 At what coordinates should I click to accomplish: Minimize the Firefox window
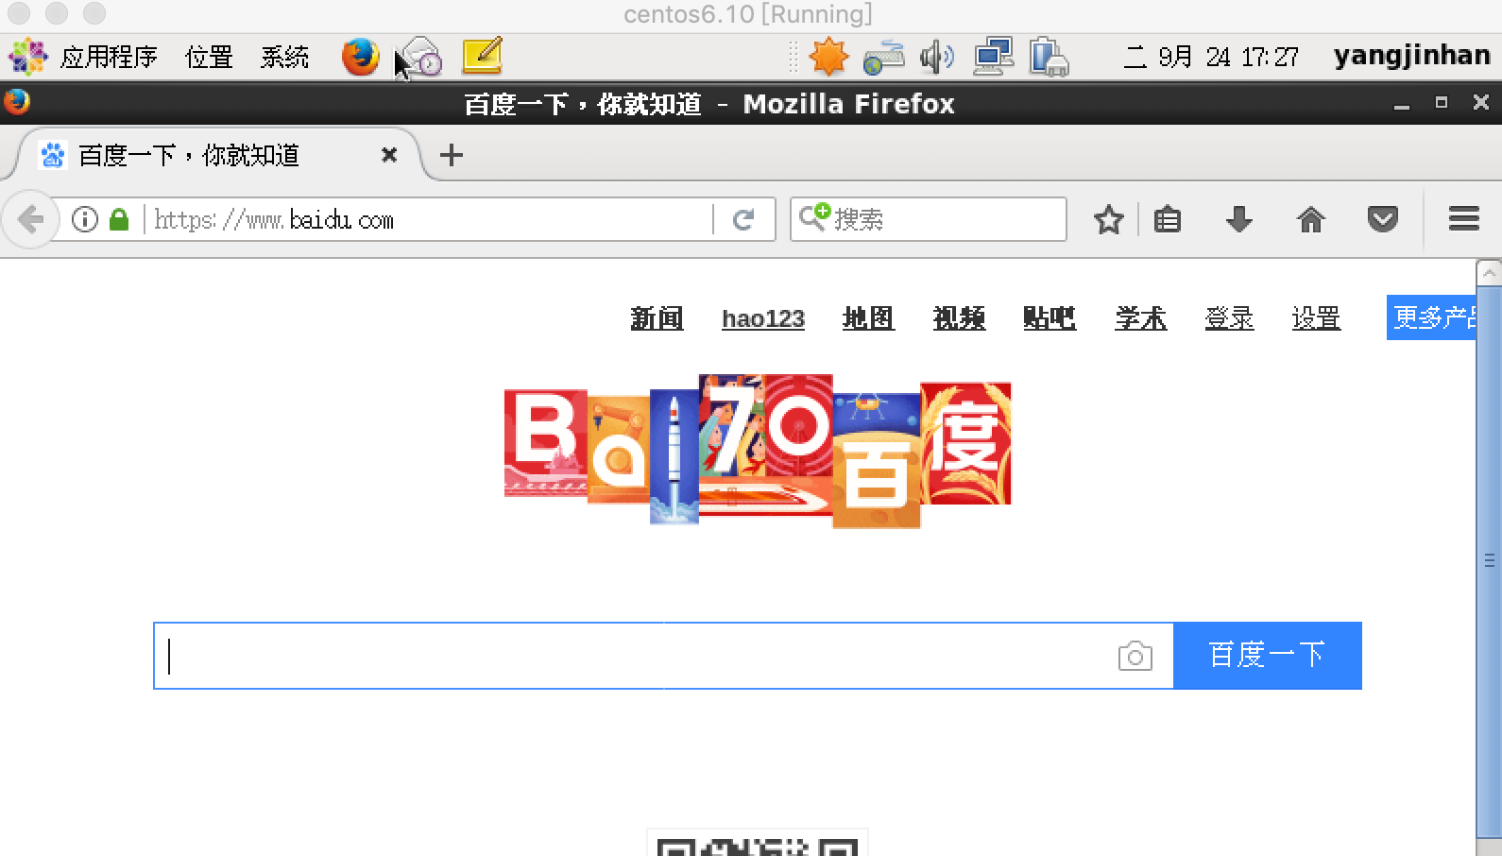coord(1402,104)
